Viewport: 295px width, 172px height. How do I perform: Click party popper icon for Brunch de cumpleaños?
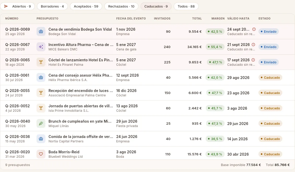[41, 124]
